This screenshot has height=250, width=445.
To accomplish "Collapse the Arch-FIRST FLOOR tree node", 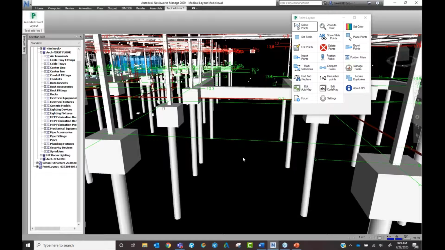I will pos(41,52).
